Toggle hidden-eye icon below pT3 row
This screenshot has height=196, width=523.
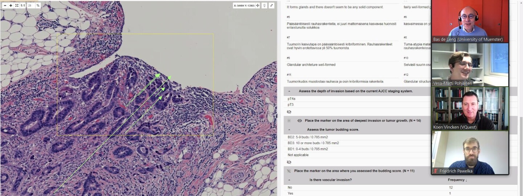coord(289,112)
